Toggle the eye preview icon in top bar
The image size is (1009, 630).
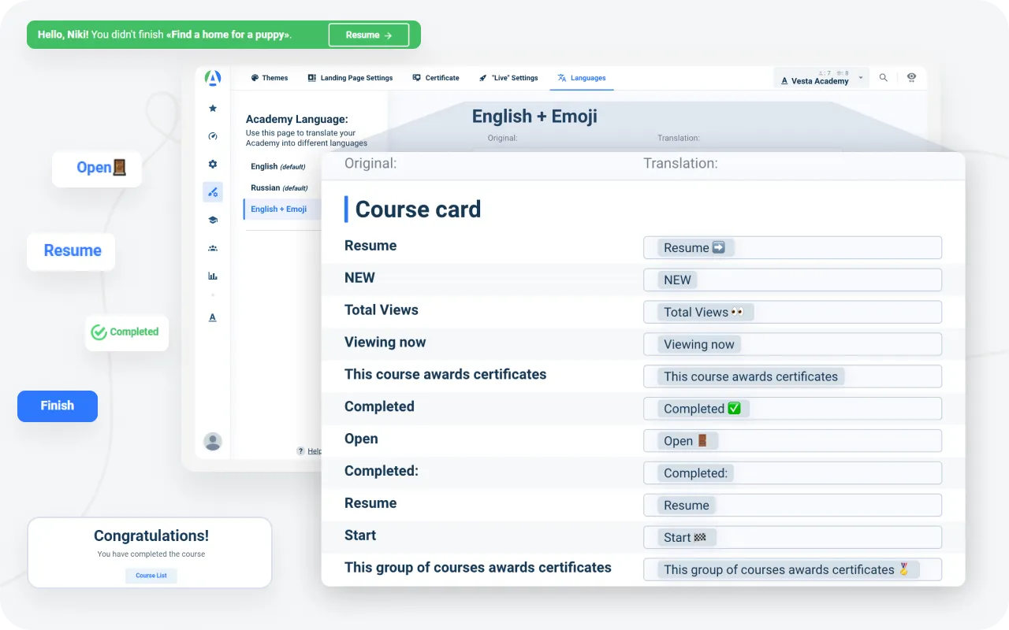[911, 77]
